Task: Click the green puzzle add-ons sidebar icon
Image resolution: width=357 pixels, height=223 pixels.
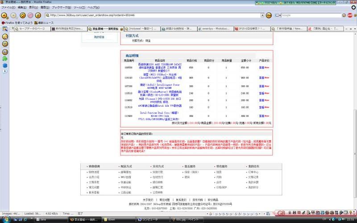Action: (x=5, y=59)
